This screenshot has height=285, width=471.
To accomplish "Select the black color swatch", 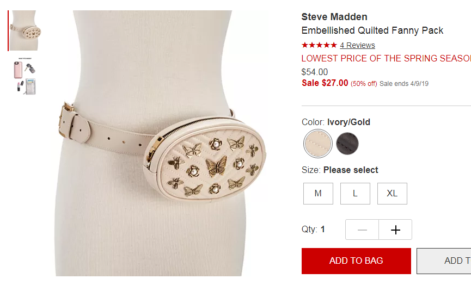I will [x=347, y=144].
